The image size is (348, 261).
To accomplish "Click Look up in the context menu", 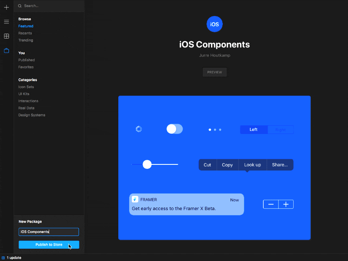I will [252, 165].
